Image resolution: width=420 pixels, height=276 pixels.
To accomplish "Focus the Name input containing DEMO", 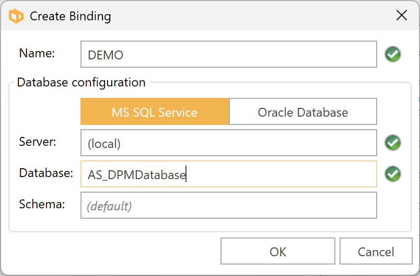I will pyautogui.click(x=228, y=55).
